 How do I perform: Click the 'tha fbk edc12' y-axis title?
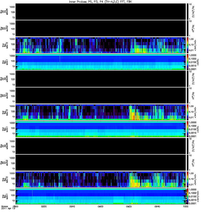pyautogui.click(x=5, y=45)
